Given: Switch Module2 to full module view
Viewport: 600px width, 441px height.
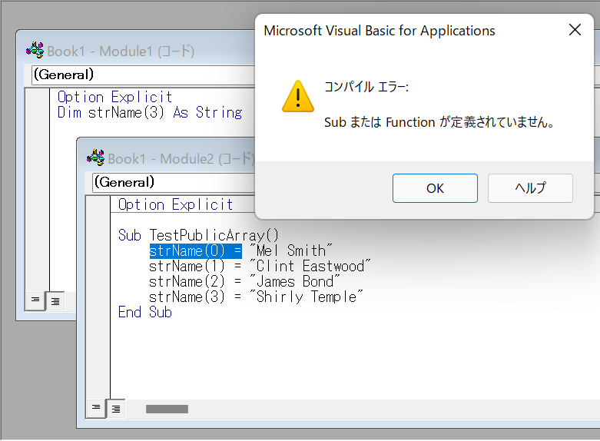Looking at the screenshot, I should [116, 409].
